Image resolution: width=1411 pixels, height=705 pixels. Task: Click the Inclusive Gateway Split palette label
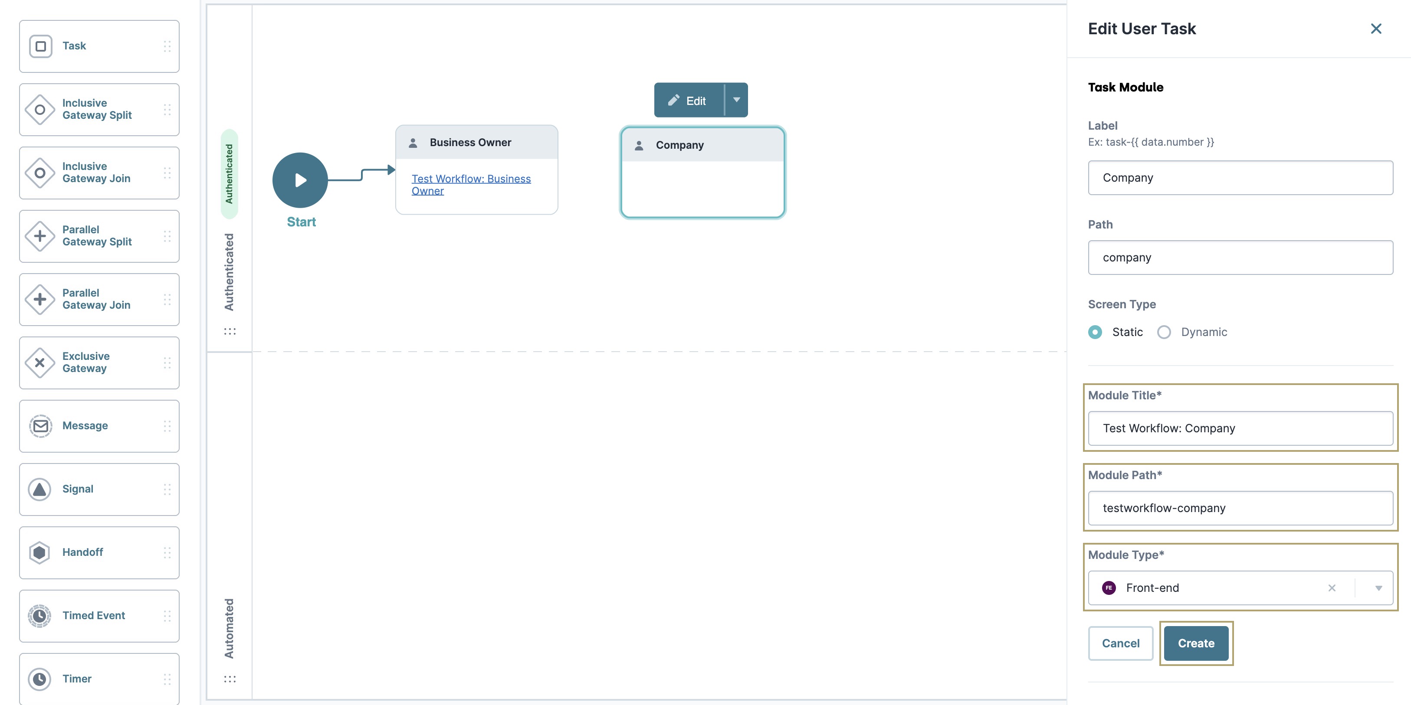point(97,109)
